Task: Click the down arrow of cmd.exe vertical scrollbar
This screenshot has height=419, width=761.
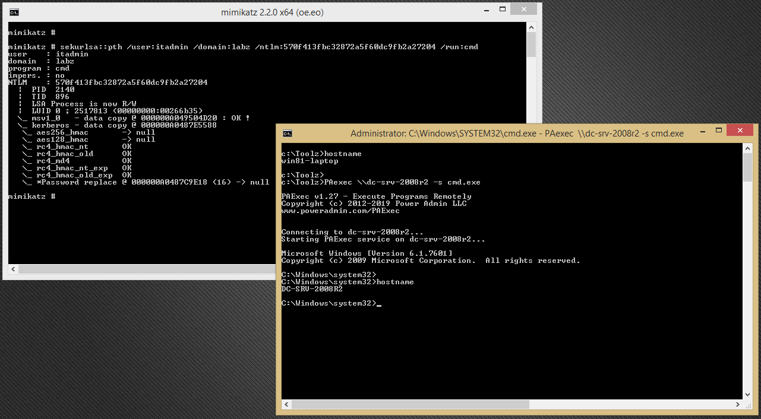Action: pos(749,394)
